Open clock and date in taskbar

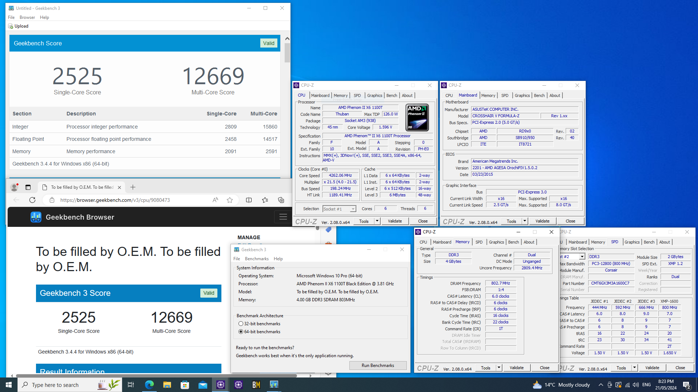(x=666, y=385)
